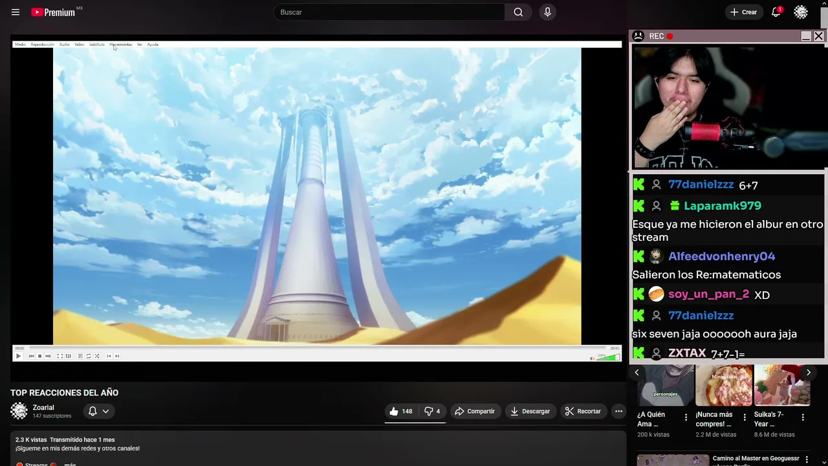Click the Compartir button
828x466 pixels.
474,411
